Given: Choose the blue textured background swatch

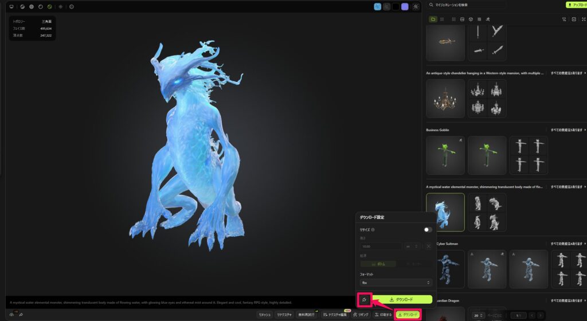Looking at the screenshot, I should 378,7.
